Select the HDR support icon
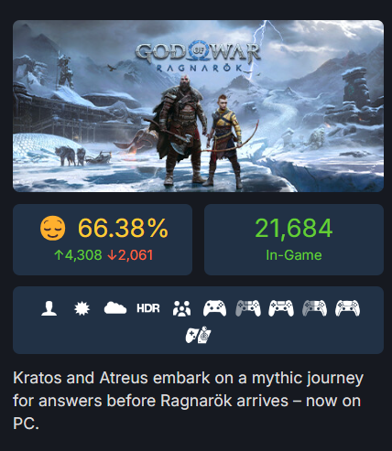 [x=148, y=308]
